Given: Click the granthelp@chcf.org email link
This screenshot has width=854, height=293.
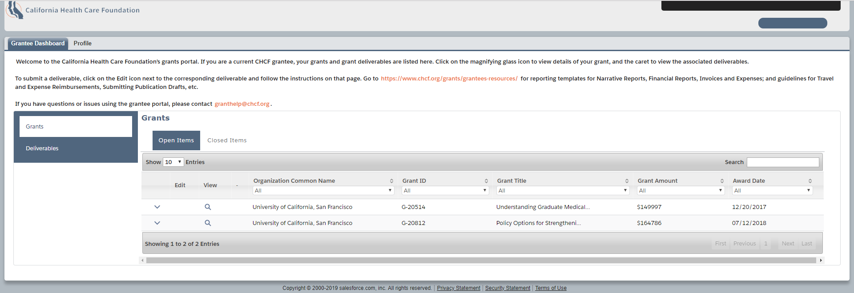Looking at the screenshot, I should tap(242, 104).
